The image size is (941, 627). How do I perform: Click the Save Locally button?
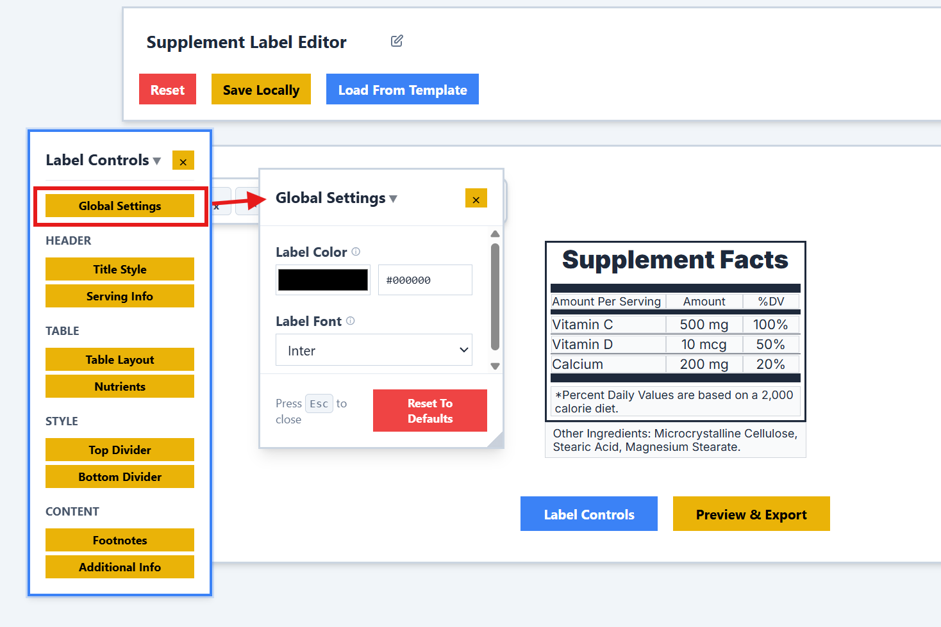(x=261, y=90)
